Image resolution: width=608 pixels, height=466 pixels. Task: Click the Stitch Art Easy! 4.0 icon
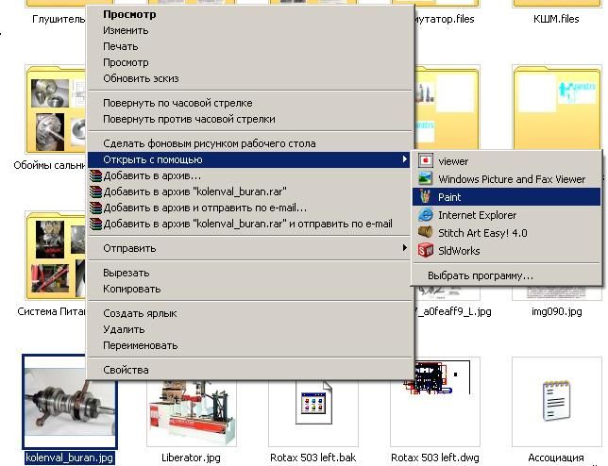(425, 233)
